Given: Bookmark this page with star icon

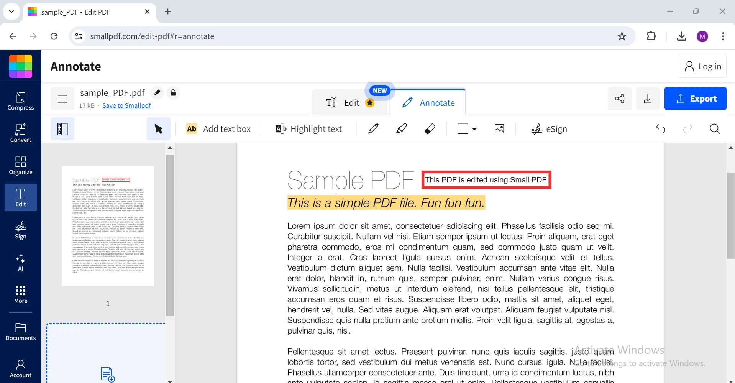Looking at the screenshot, I should pos(622,36).
